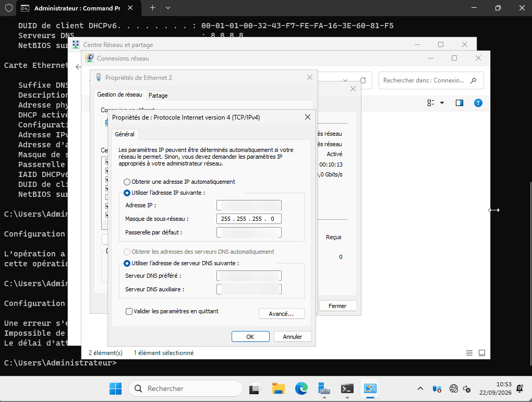Screen dimensions: 532x402
Task: Show hidden system tray icons
Action: pos(420,388)
